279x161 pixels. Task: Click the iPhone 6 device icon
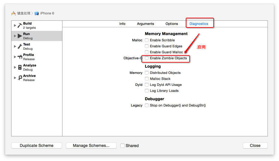pos(37,13)
